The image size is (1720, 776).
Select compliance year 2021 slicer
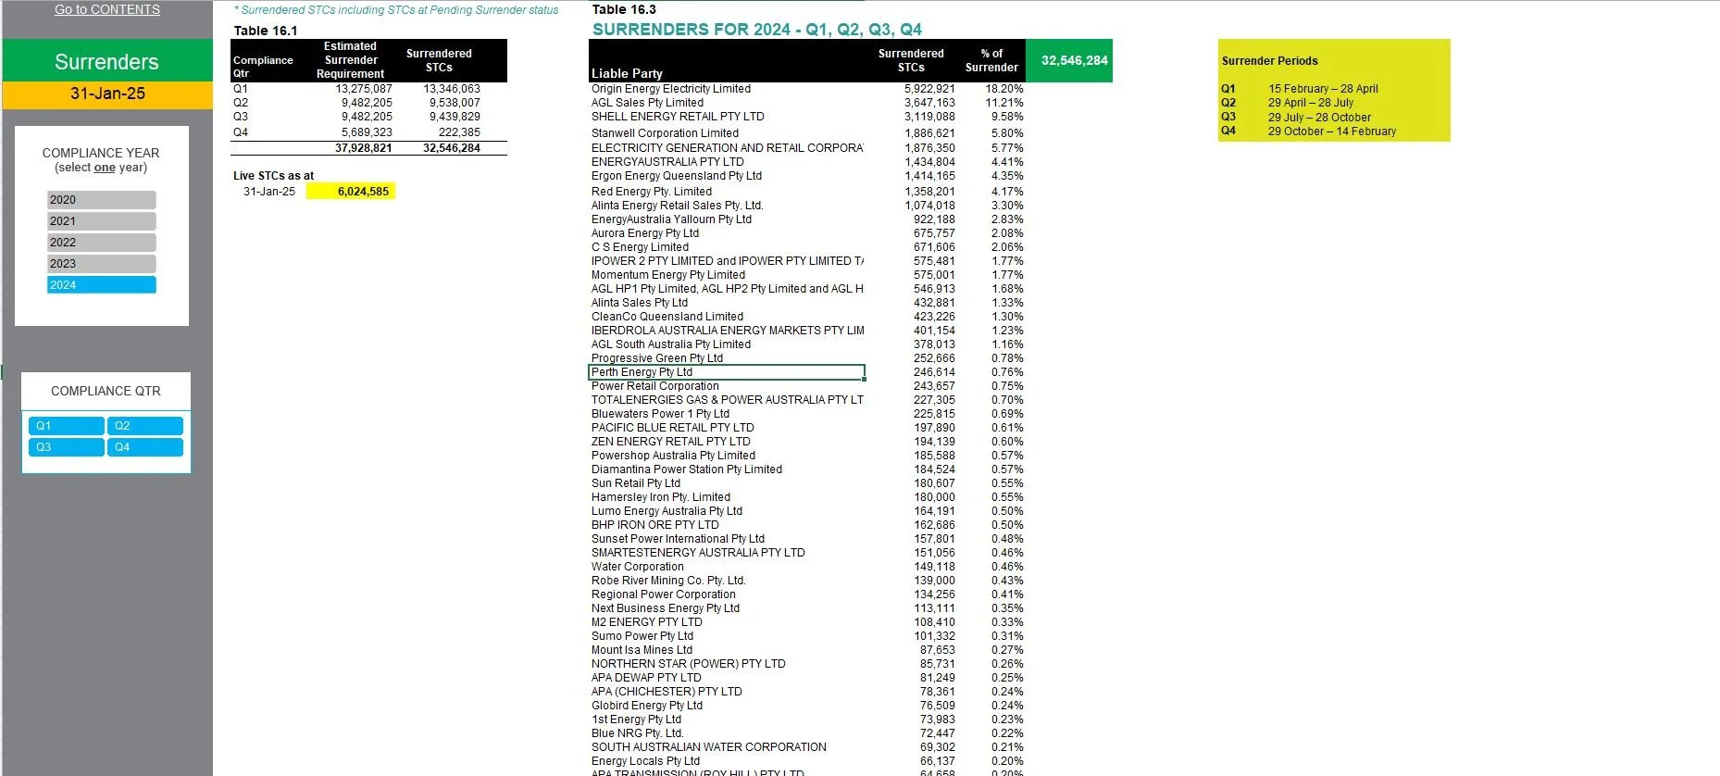(102, 221)
